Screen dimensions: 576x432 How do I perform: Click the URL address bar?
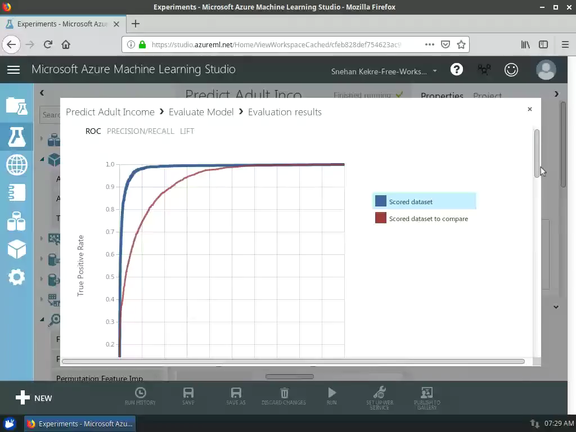(x=276, y=44)
